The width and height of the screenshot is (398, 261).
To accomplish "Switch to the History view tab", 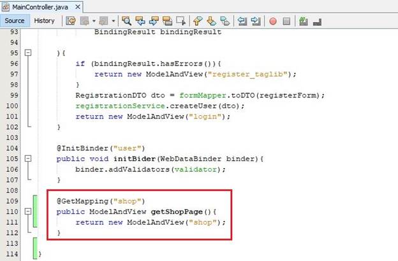I will 44,21.
